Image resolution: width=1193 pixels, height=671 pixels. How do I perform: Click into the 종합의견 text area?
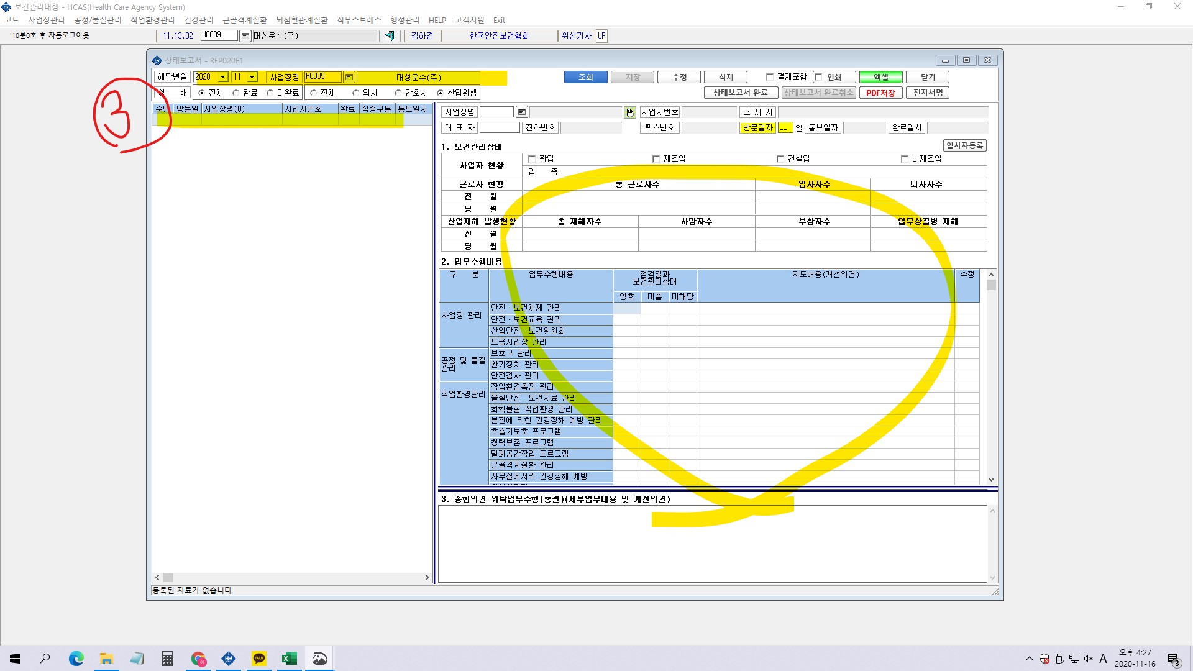pos(712,544)
